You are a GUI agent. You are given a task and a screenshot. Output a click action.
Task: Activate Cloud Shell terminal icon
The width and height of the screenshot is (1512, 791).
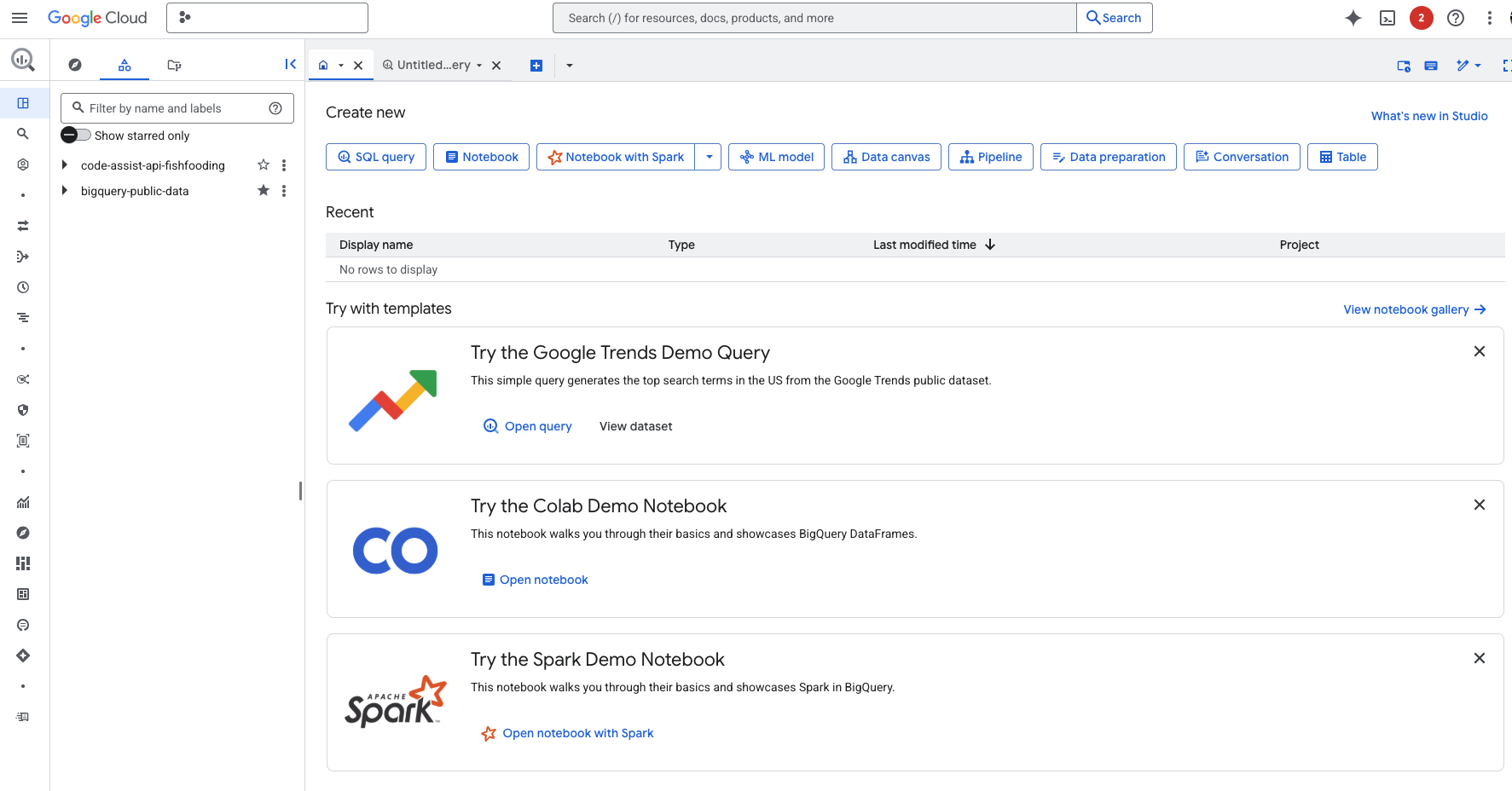point(1387,18)
